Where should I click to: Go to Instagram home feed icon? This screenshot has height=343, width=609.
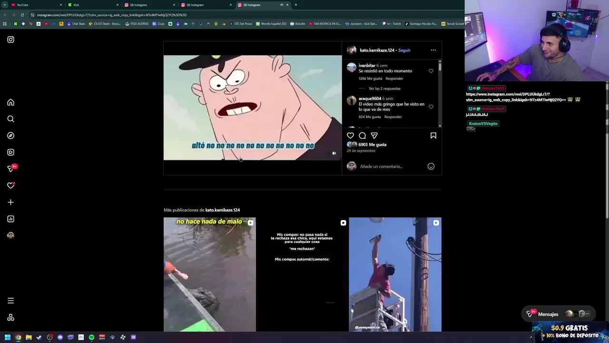[10, 102]
